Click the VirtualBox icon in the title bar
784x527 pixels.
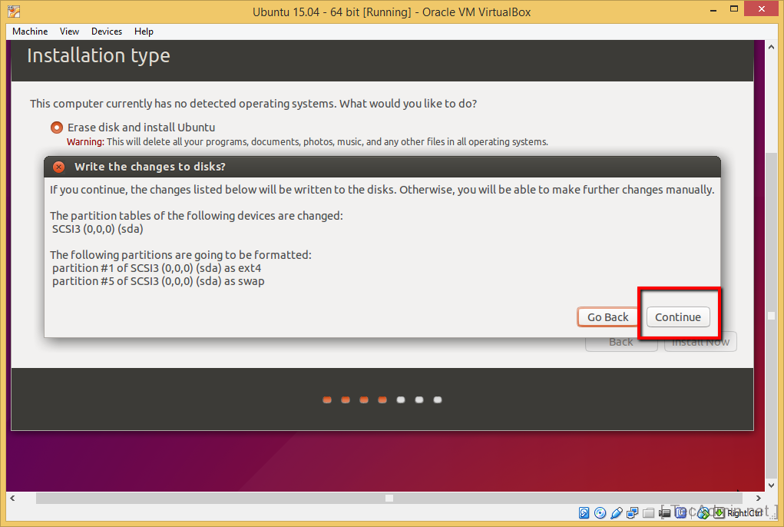click(14, 11)
